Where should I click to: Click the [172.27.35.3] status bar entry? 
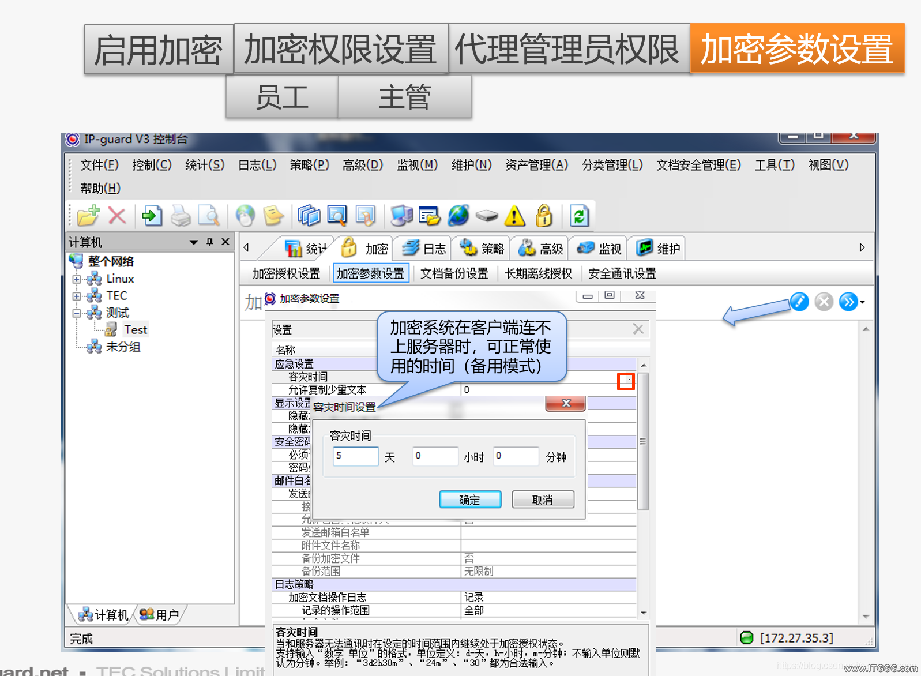796,638
